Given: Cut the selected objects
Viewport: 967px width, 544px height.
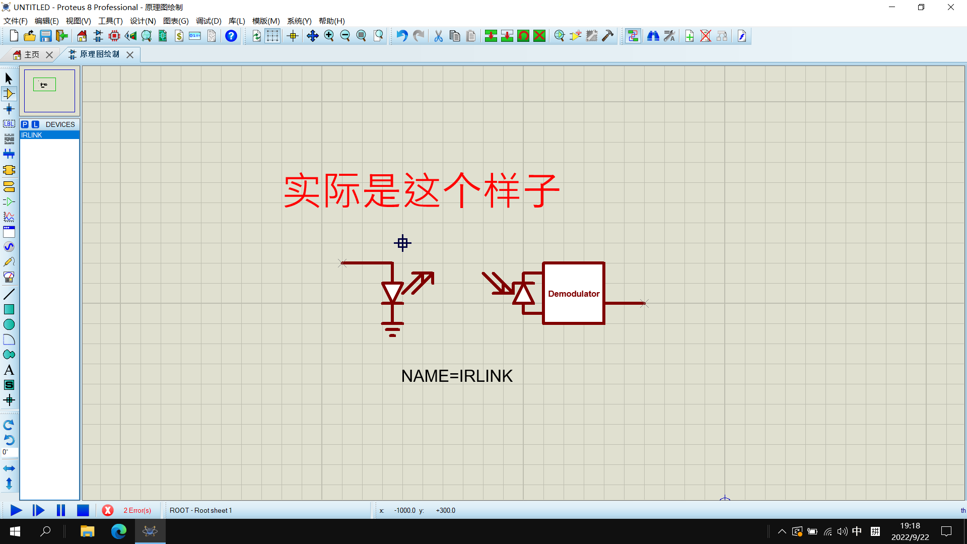Looking at the screenshot, I should [x=438, y=36].
